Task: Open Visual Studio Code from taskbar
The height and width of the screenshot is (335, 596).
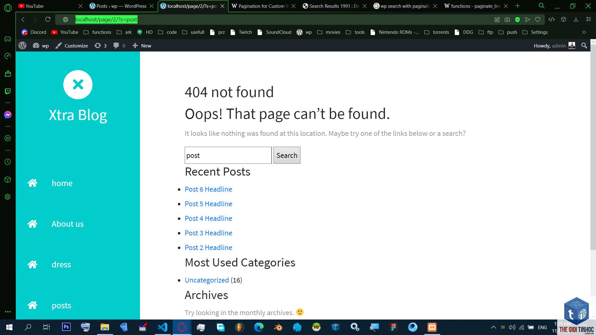Action: 163,327
